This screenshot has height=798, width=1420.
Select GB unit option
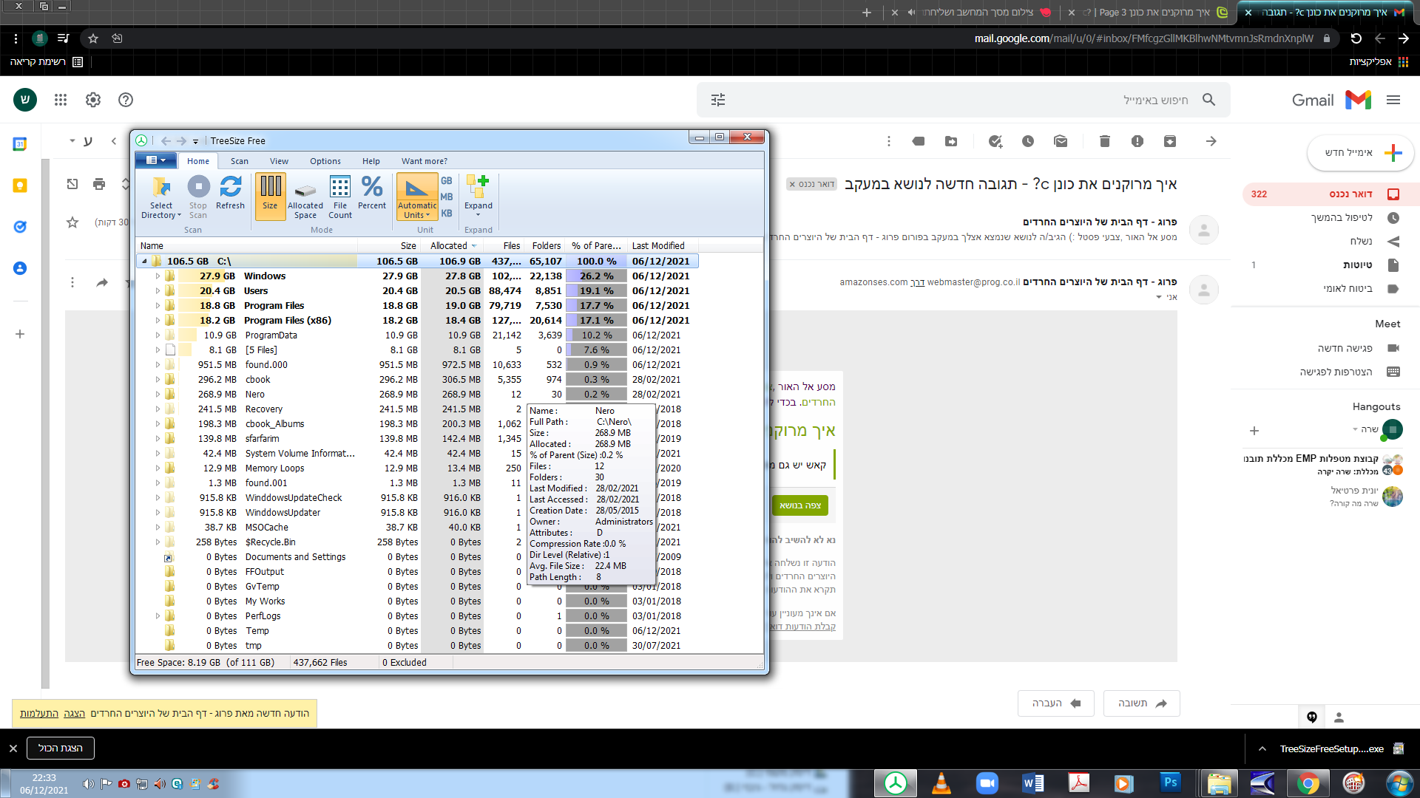(447, 181)
